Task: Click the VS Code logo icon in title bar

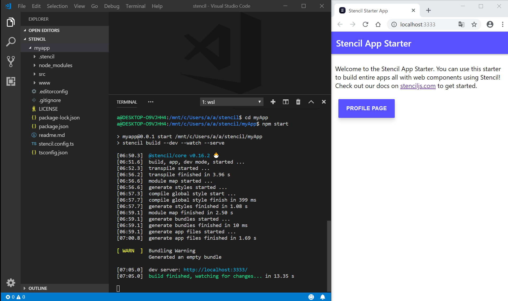Action: tap(8, 6)
